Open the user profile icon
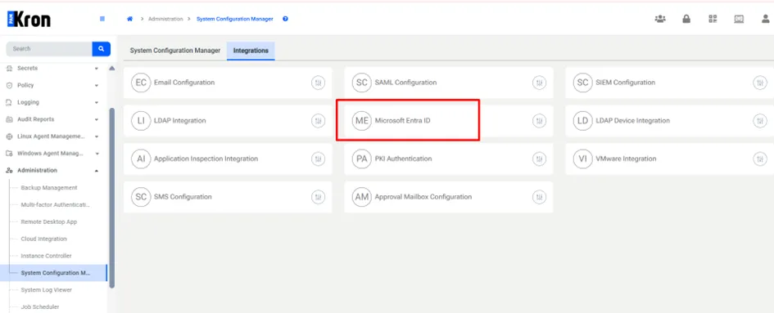Screen dimensions: 774x313 pos(765,19)
